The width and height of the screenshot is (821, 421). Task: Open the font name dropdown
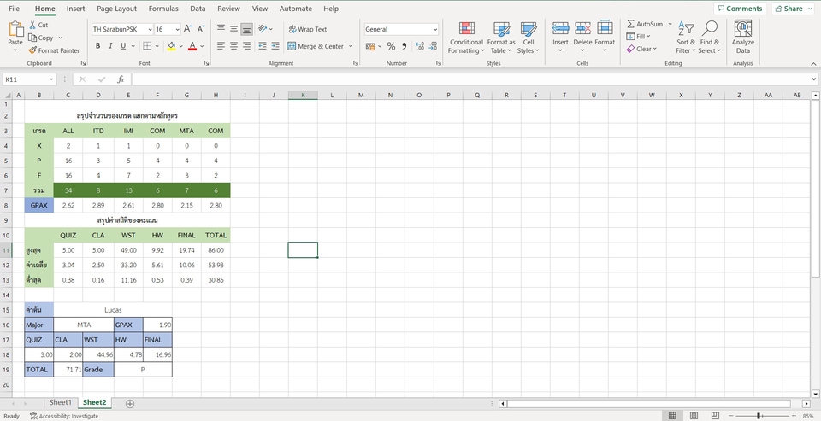[151, 30]
